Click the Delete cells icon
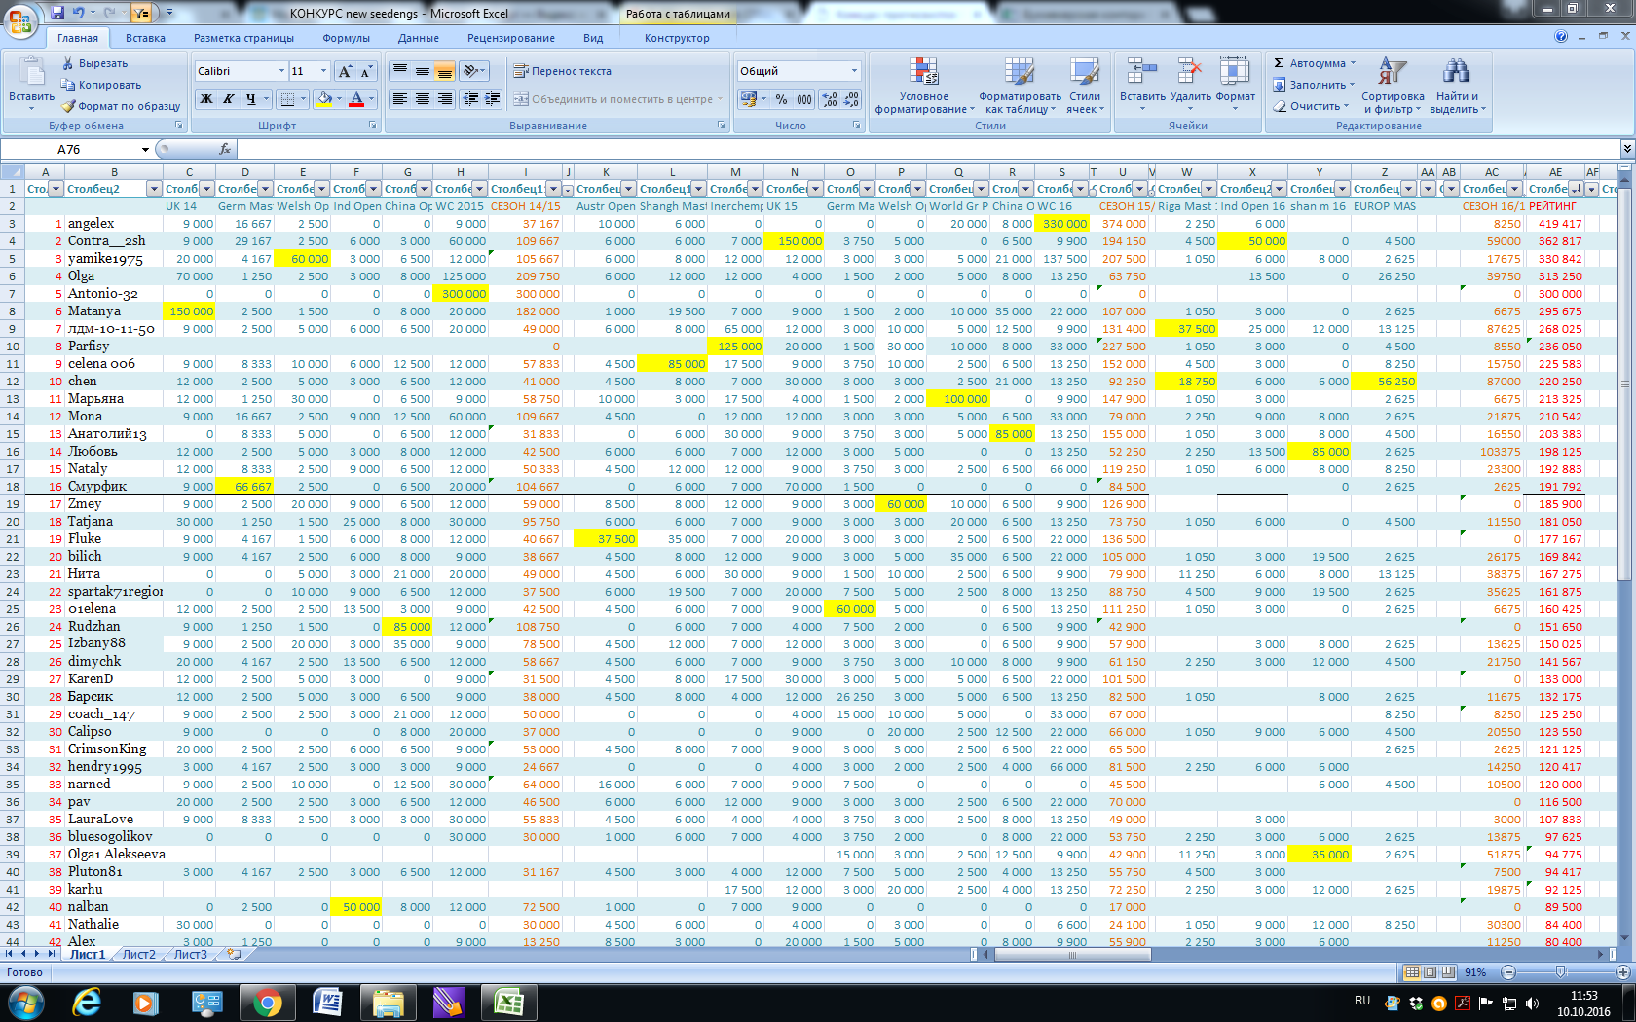This screenshot has height=1022, width=1636. click(1190, 73)
